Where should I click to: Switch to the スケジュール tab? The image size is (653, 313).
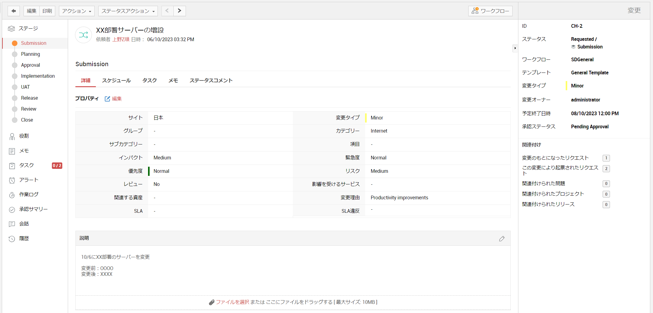116,80
